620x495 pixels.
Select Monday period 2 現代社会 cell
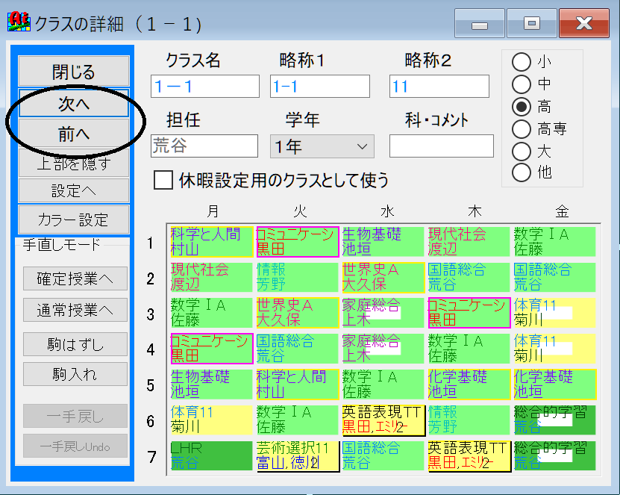click(212, 278)
